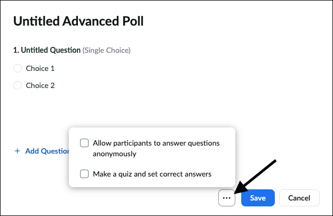Click the Untitled Advanced Poll title

pyautogui.click(x=78, y=21)
